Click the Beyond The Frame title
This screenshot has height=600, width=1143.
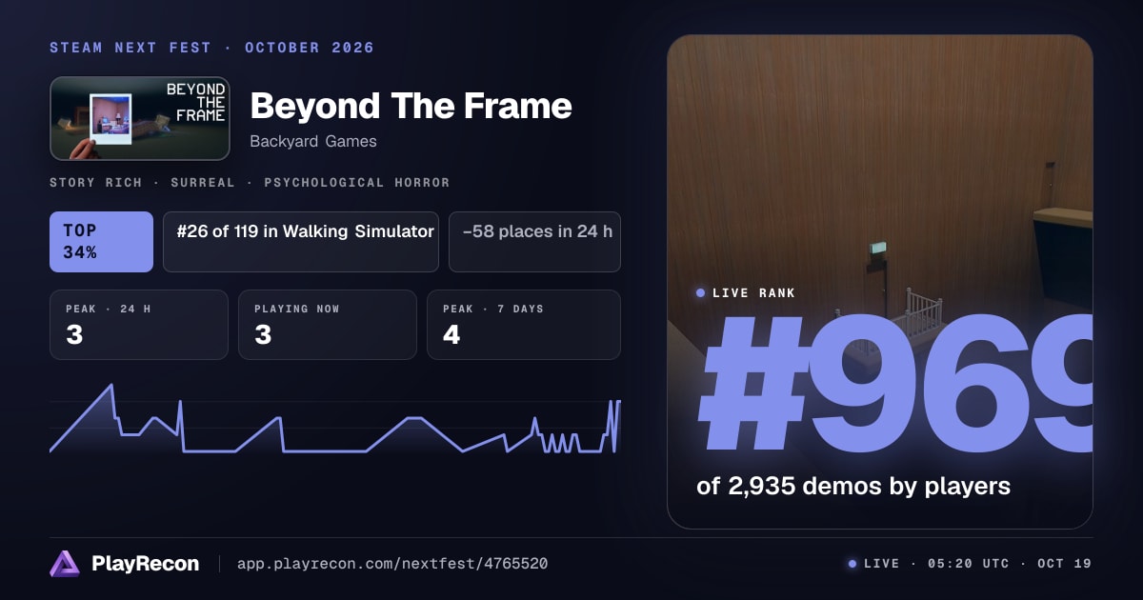click(x=411, y=105)
